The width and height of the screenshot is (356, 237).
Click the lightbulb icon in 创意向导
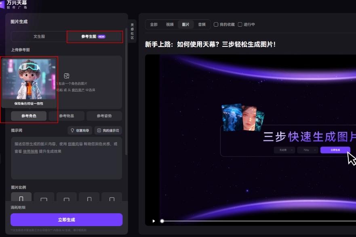72,130
